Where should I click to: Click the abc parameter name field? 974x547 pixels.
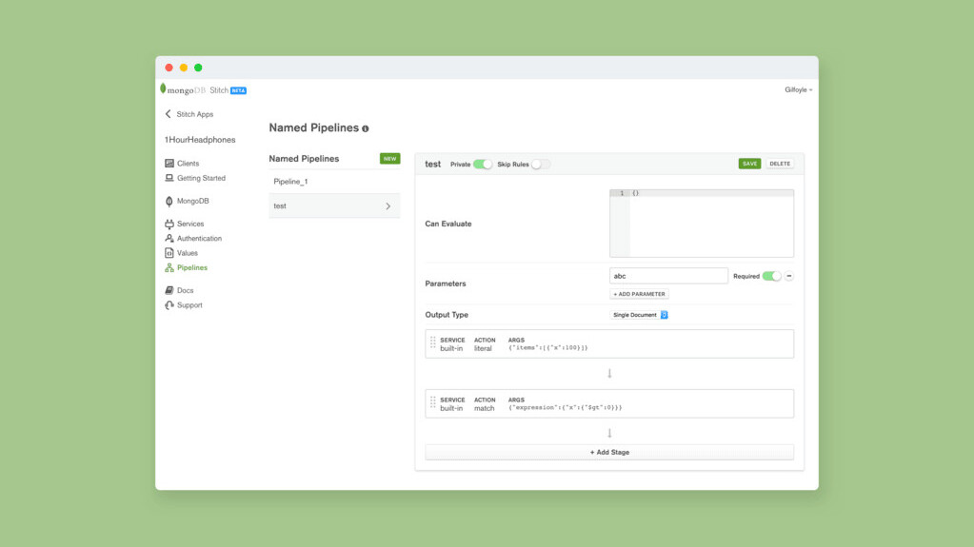tap(668, 276)
